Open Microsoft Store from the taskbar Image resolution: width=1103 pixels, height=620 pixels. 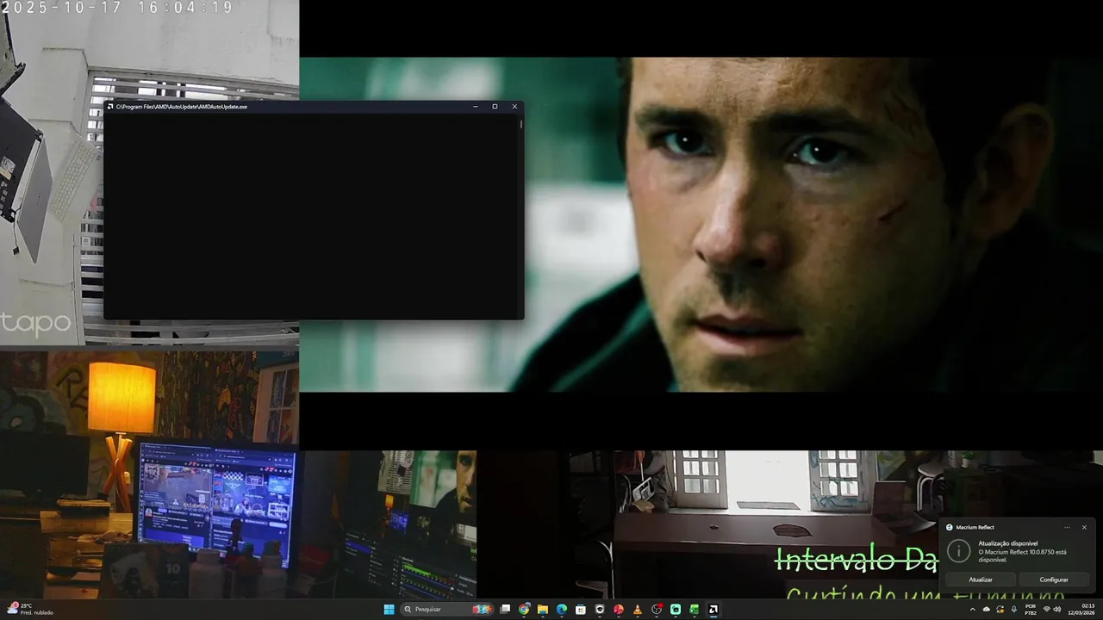581,610
